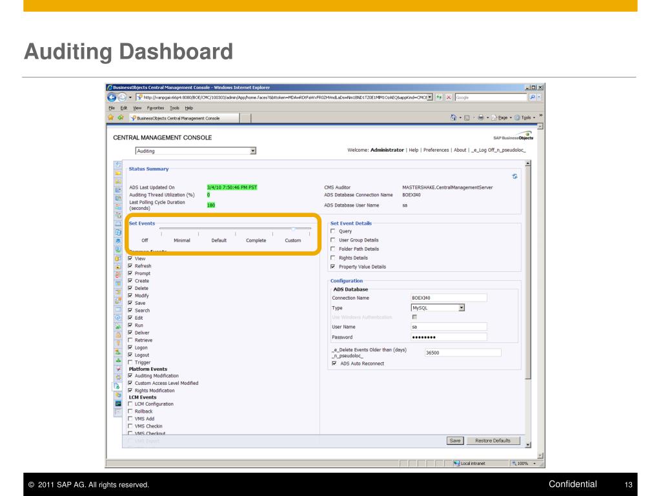Open the search provider dropdown arrow
661x496 pixels.
point(539,97)
